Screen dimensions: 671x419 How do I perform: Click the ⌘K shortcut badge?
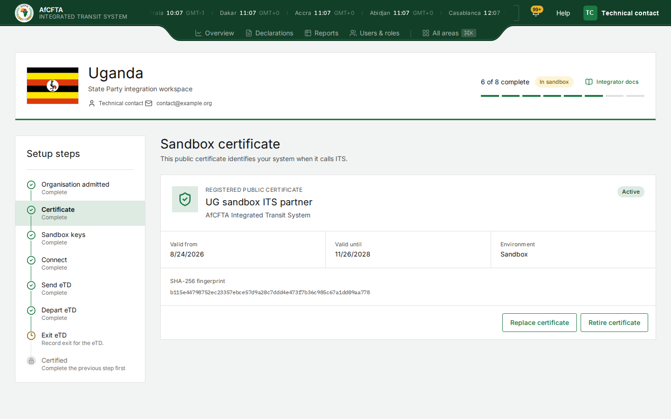pos(469,33)
